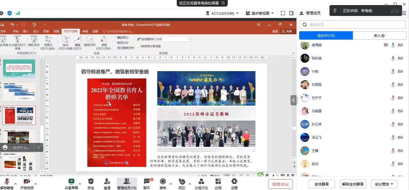The width and height of the screenshot is (409, 190).
Task: Switch to the 会议中(18) tab
Action: click(x=326, y=35)
